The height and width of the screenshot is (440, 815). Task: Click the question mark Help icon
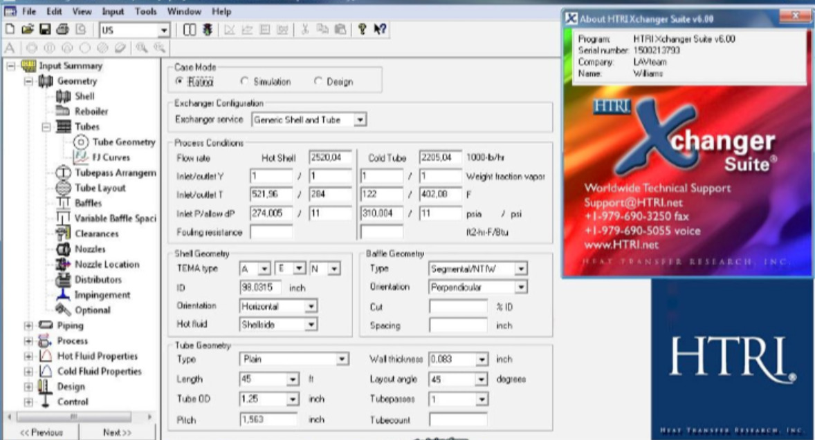tap(363, 30)
